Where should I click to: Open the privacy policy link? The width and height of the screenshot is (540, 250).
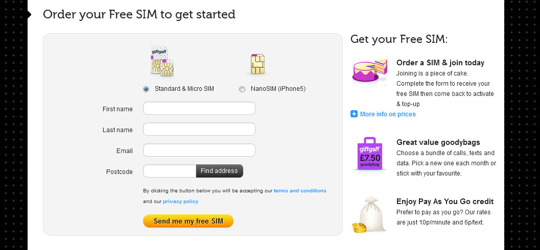click(x=180, y=202)
